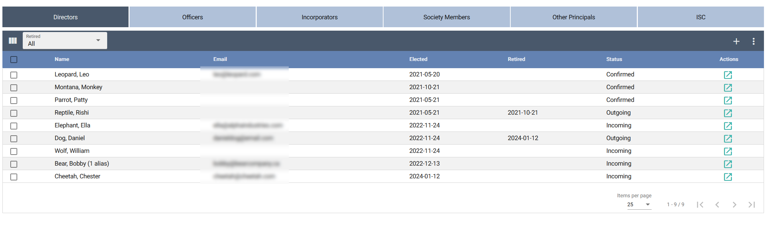Jump to the last page arrow

752,205
